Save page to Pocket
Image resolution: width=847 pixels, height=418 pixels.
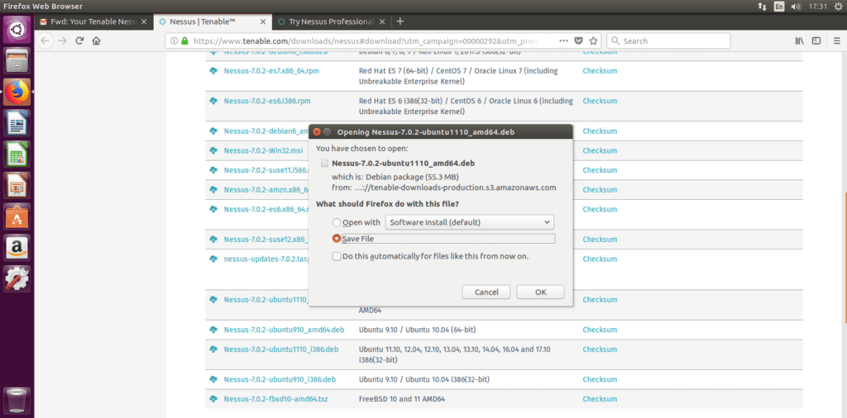click(578, 41)
